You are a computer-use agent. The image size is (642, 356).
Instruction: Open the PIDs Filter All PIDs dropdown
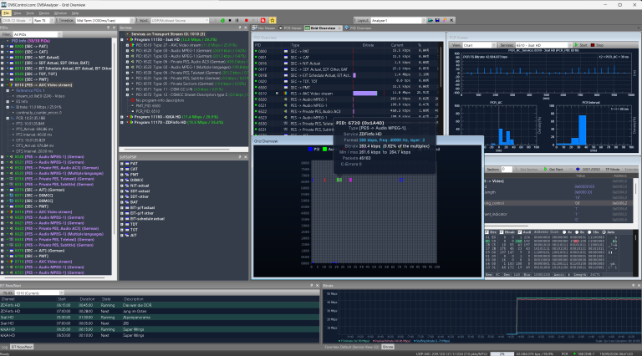(38, 35)
